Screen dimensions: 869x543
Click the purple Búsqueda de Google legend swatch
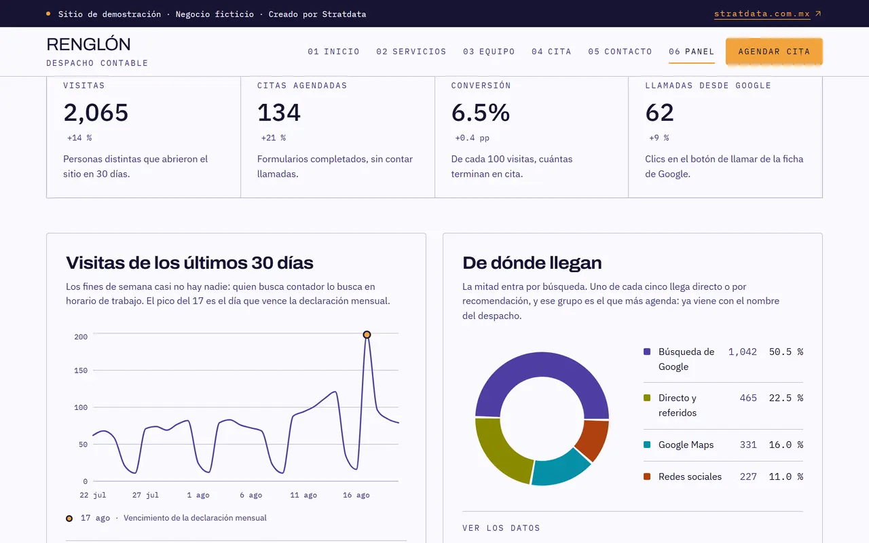coord(647,352)
